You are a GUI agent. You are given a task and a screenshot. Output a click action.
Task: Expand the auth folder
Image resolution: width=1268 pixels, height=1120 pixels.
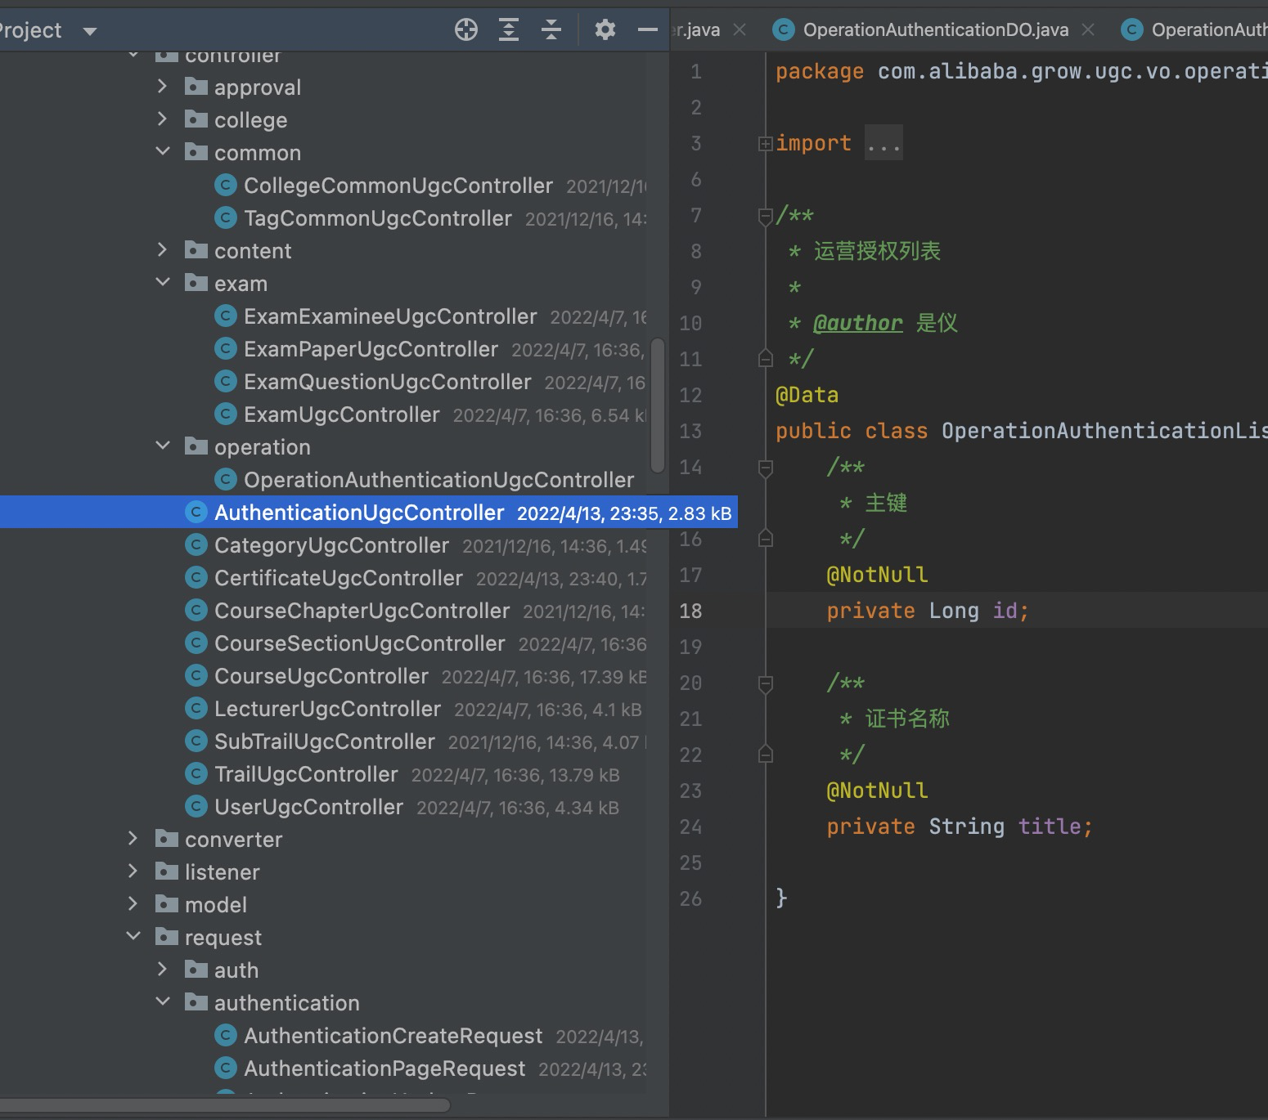(x=163, y=970)
